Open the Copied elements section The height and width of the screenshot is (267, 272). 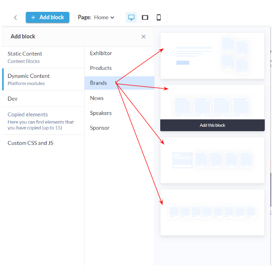(x=43, y=121)
